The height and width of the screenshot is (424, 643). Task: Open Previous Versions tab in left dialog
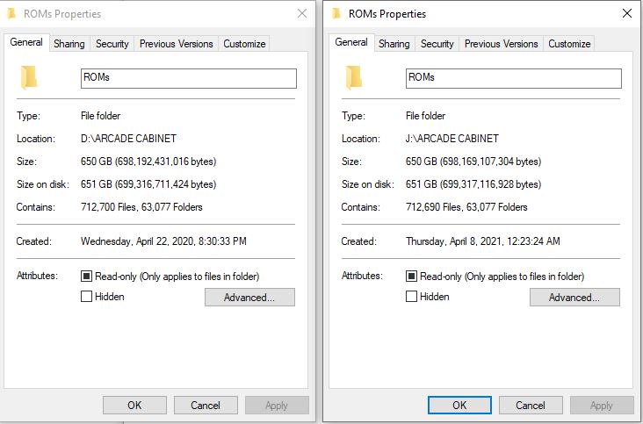[176, 43]
